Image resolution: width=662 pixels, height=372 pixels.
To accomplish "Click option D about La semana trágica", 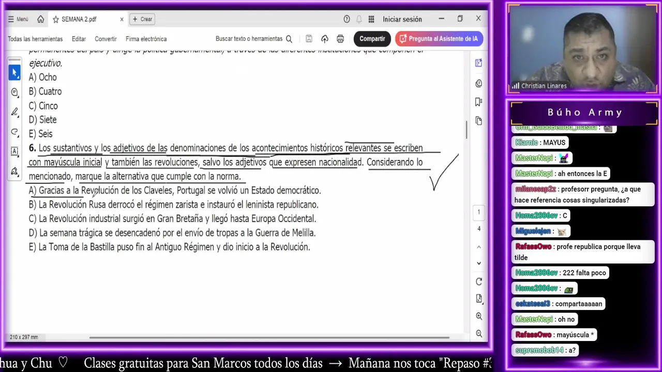I will 172,233.
